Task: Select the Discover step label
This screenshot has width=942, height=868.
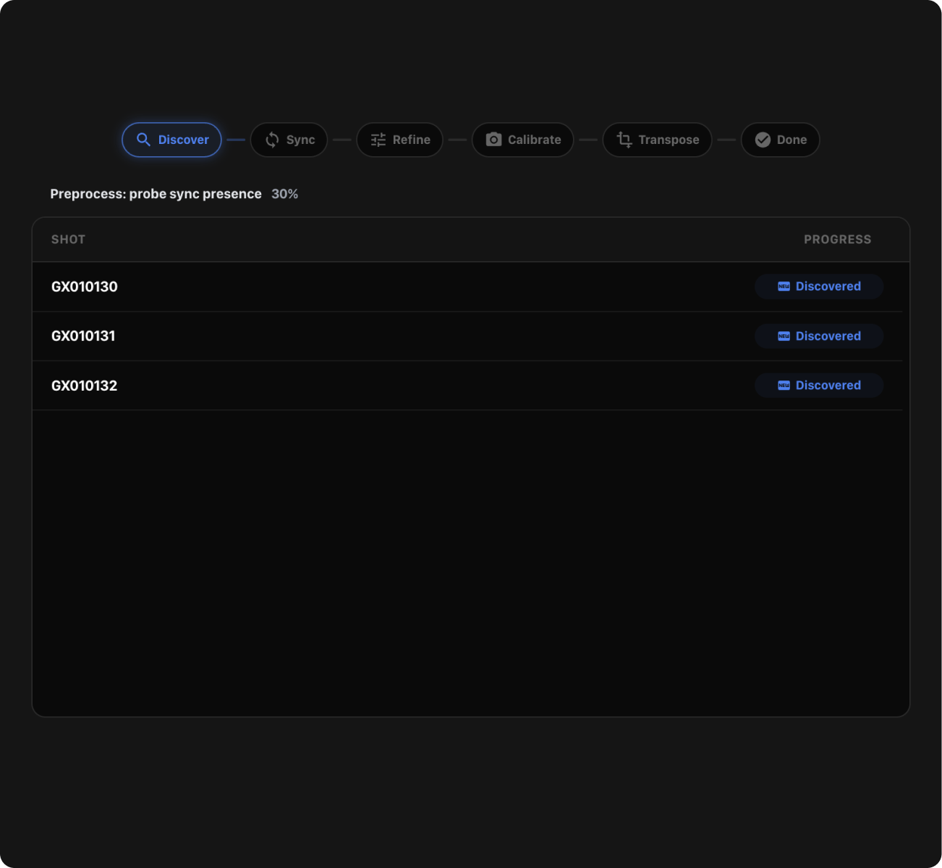Action: (x=184, y=140)
